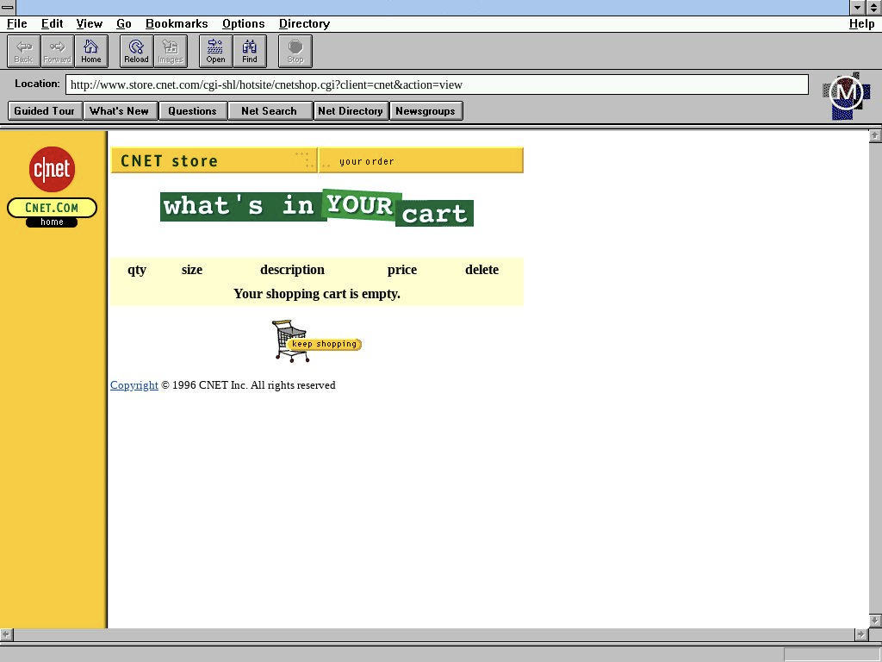The height and width of the screenshot is (662, 882).
Task: Click the horizontal scrollbar right arrow
Action: (860, 635)
